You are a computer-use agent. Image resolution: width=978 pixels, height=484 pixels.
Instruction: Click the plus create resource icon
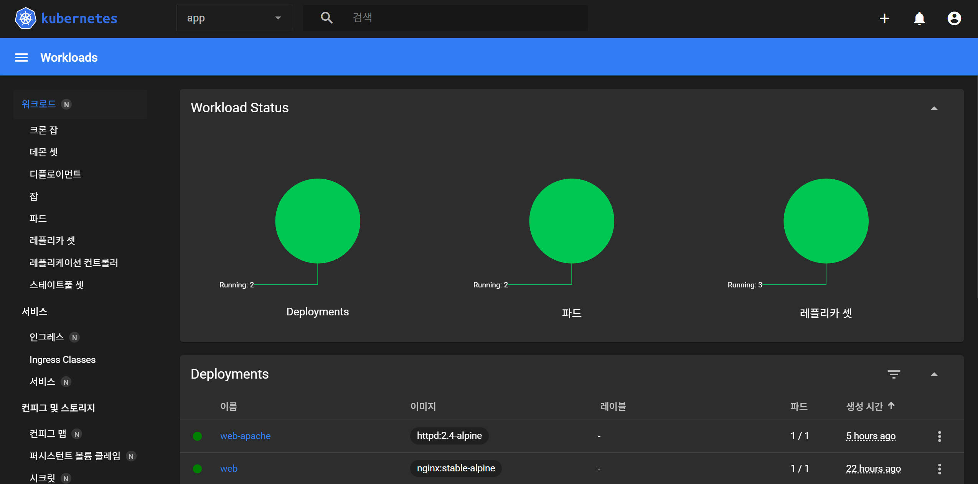pyautogui.click(x=884, y=18)
